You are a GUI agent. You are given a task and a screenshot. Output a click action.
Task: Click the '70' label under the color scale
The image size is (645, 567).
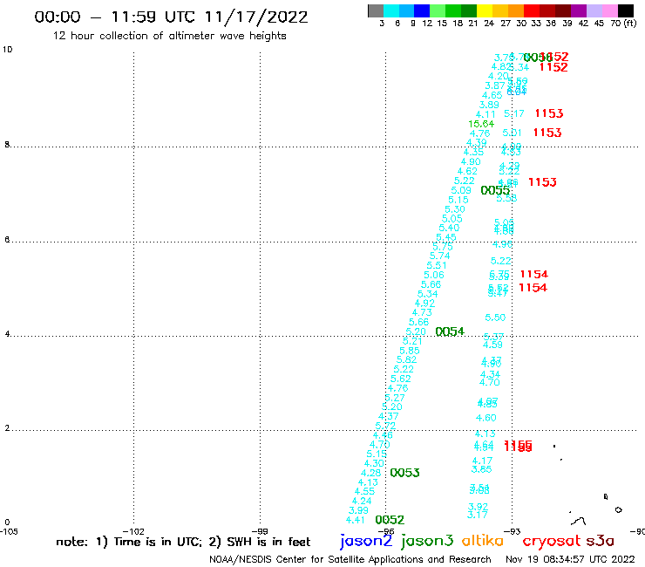615,23
